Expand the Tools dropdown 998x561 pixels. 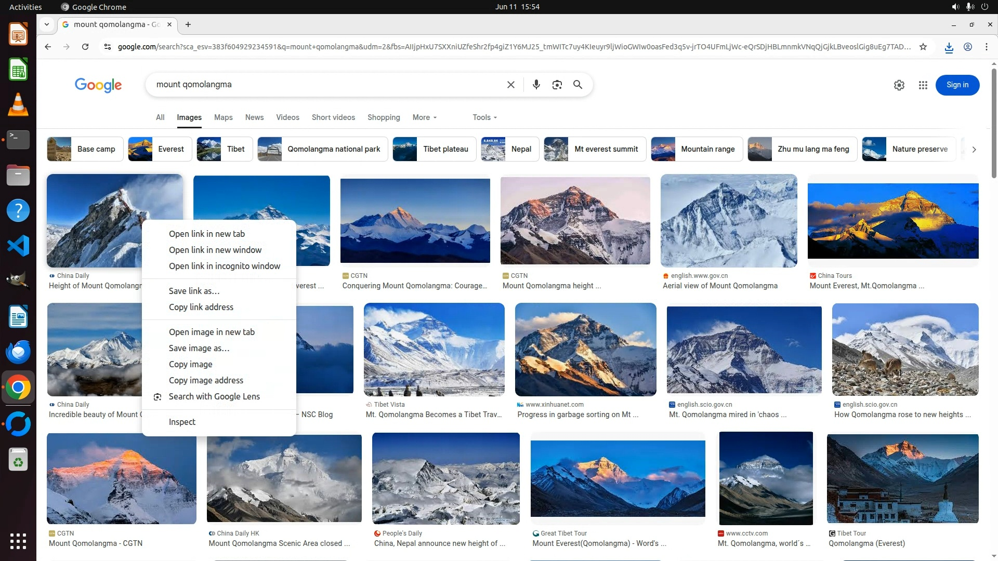pos(484,117)
